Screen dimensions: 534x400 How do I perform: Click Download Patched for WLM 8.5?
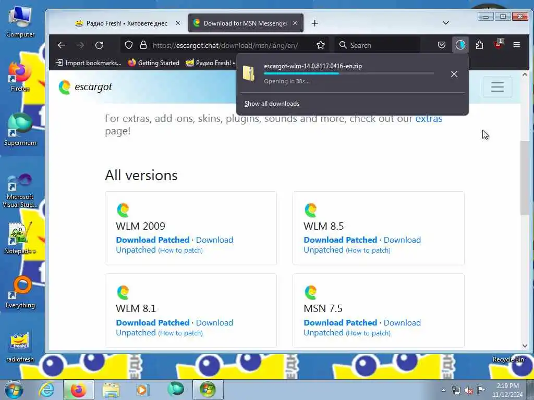340,240
